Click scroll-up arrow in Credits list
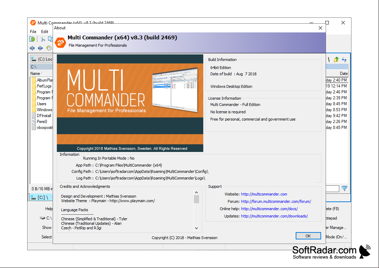The height and width of the screenshot is (268, 379). (x=197, y=192)
